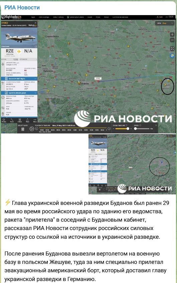
Task: Expand the Recent 84-0087 flights section
Action: [x=19, y=79]
